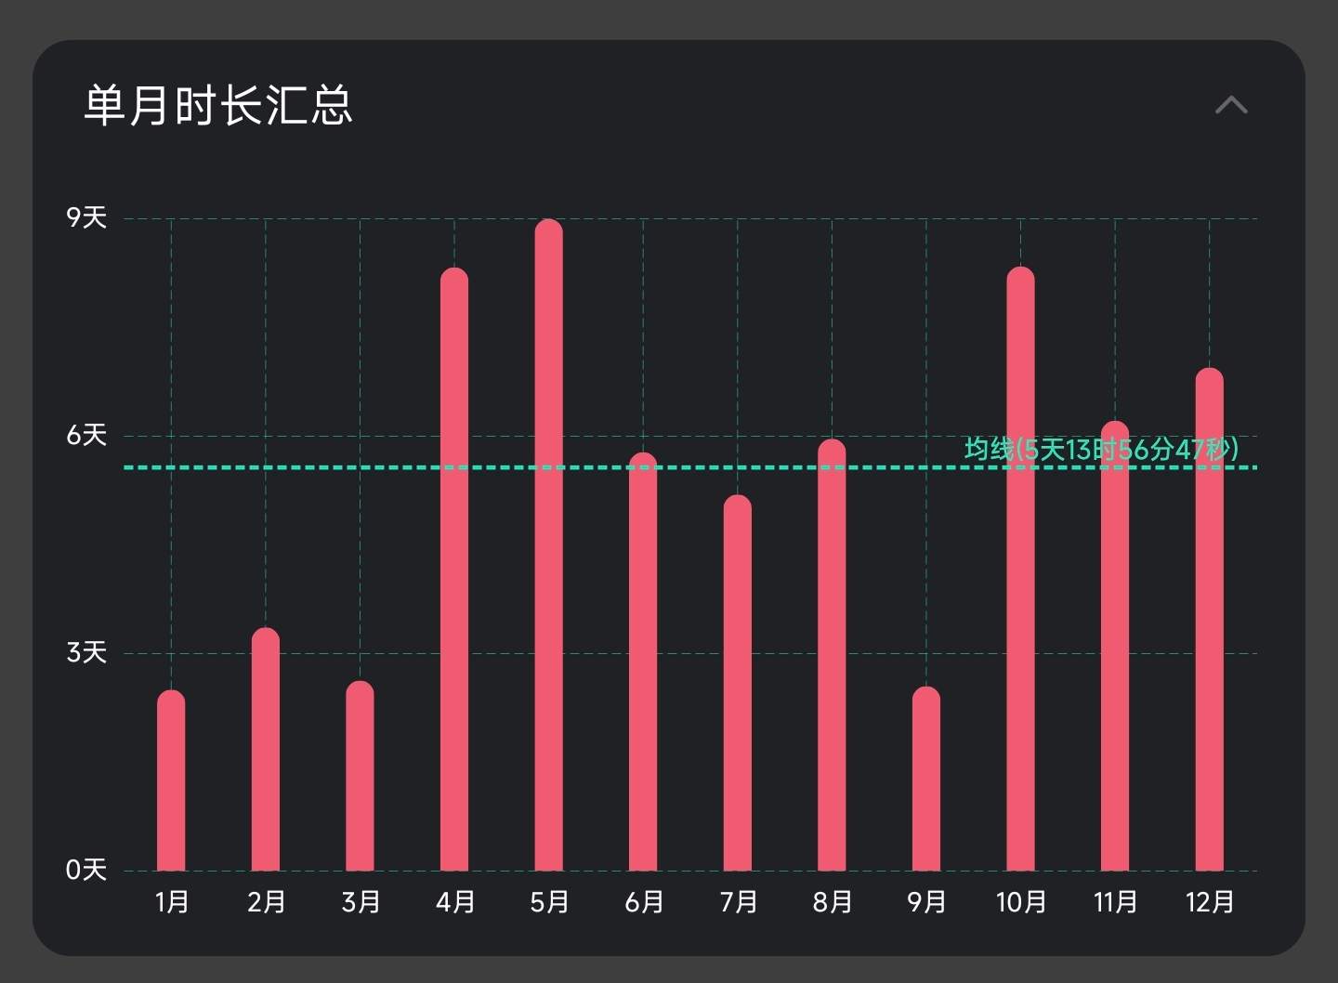Click the 11月 bar
1338x983 pixels.
click(x=1115, y=646)
